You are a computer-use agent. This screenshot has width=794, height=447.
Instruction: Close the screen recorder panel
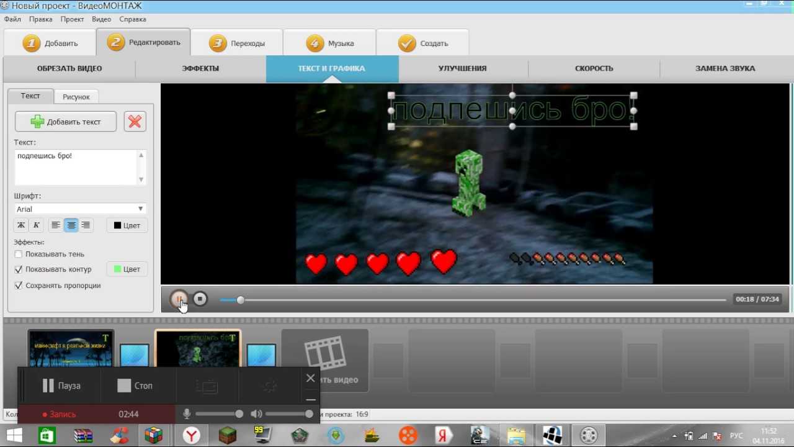311,377
